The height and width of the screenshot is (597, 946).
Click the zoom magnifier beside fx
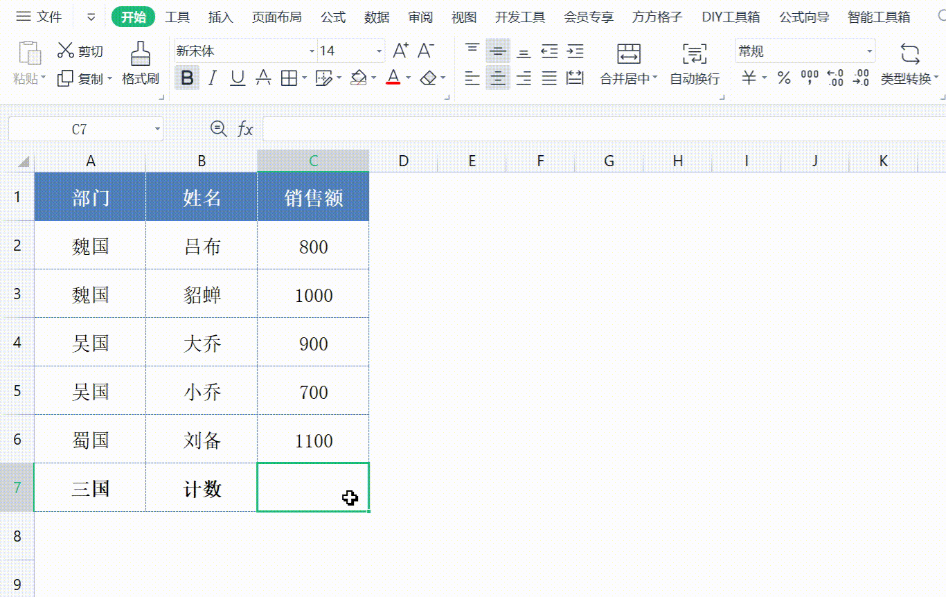coord(219,128)
